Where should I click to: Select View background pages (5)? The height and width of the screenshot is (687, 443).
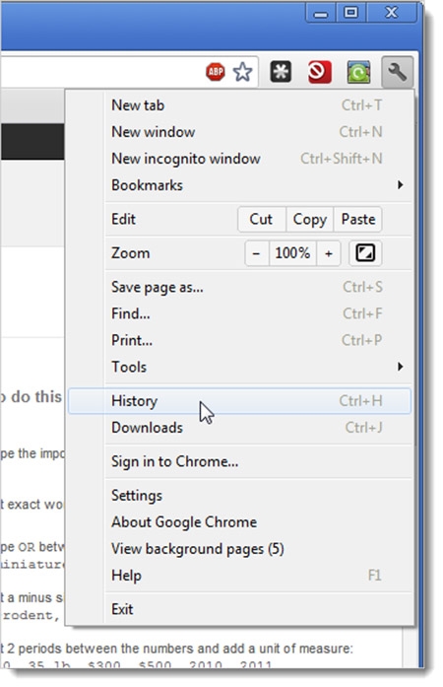click(240, 549)
